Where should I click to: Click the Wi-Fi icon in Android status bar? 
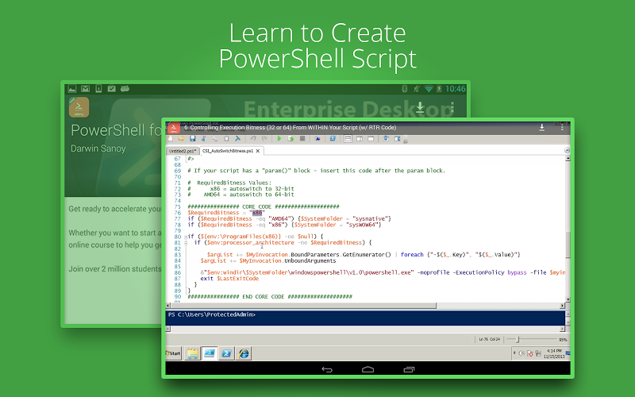[429, 89]
